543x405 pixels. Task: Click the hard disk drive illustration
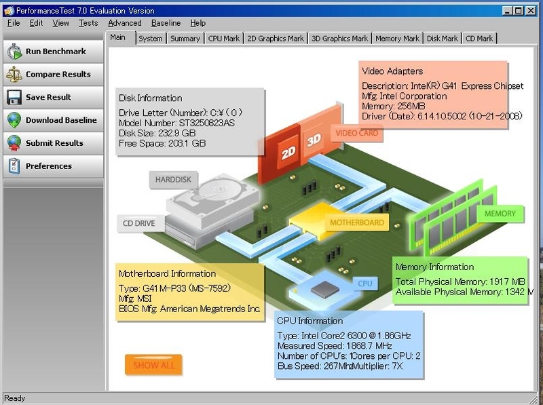[x=213, y=201]
